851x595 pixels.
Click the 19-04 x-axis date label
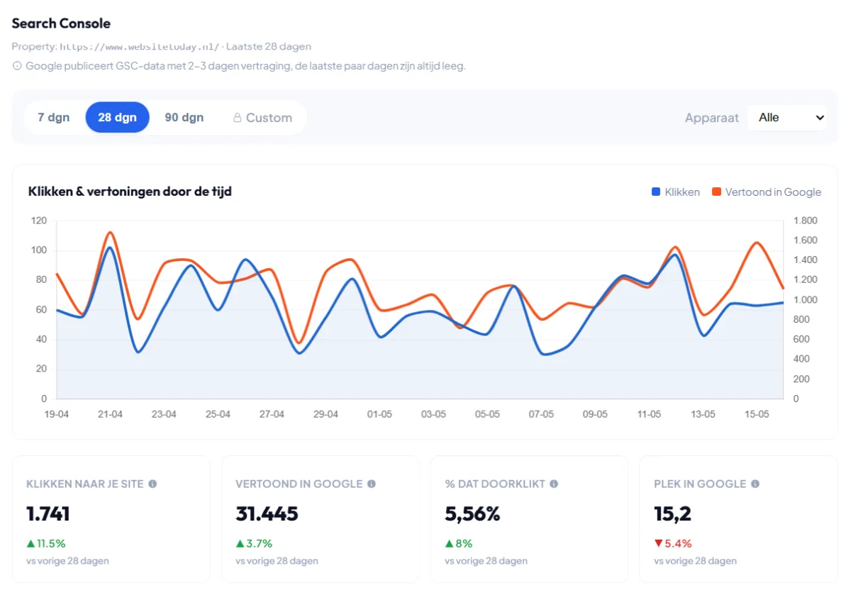[x=56, y=414]
